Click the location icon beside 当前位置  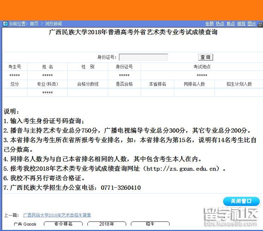coord(5,24)
